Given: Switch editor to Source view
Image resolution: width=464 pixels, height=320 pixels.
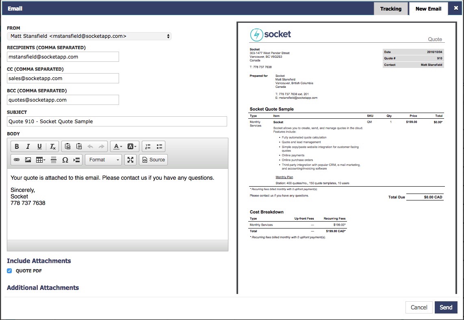Looking at the screenshot, I should point(154,160).
